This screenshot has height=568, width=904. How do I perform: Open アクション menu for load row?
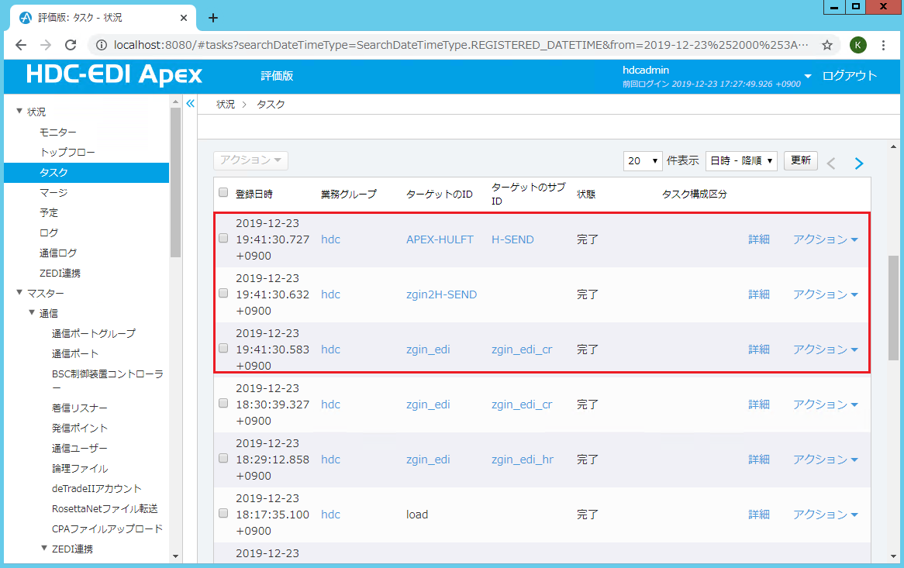(x=825, y=515)
